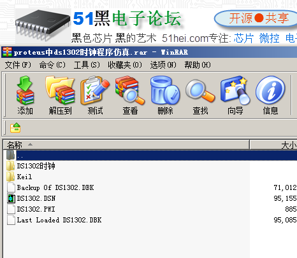Sort files by 大小 column header
Viewport: 297px width, 258px height.
273,145
